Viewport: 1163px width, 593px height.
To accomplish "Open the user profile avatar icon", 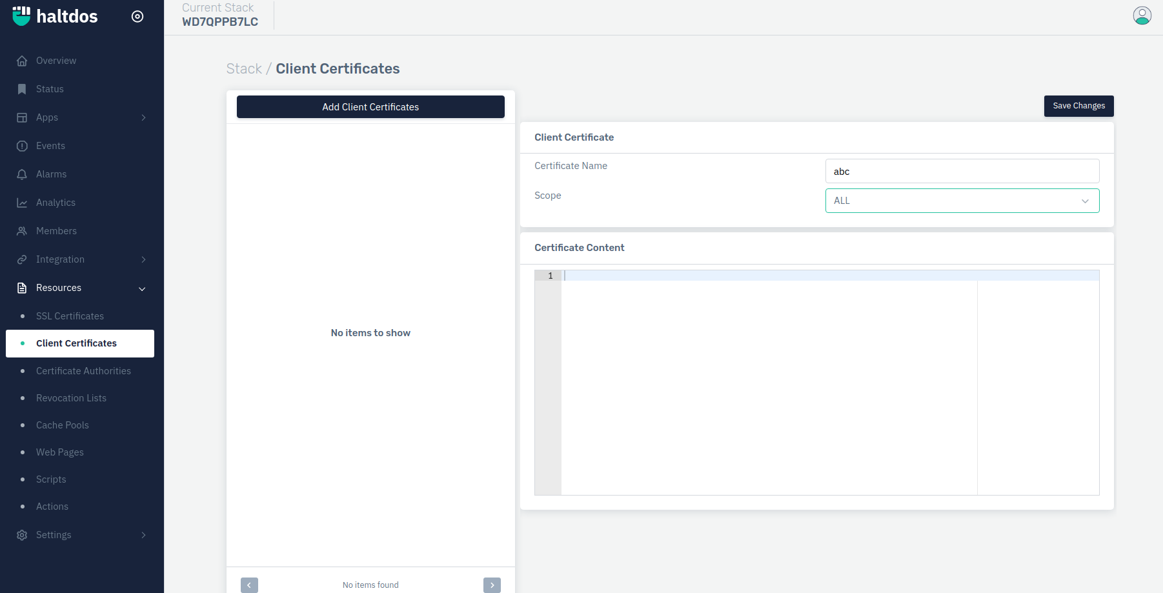I will tap(1142, 15).
